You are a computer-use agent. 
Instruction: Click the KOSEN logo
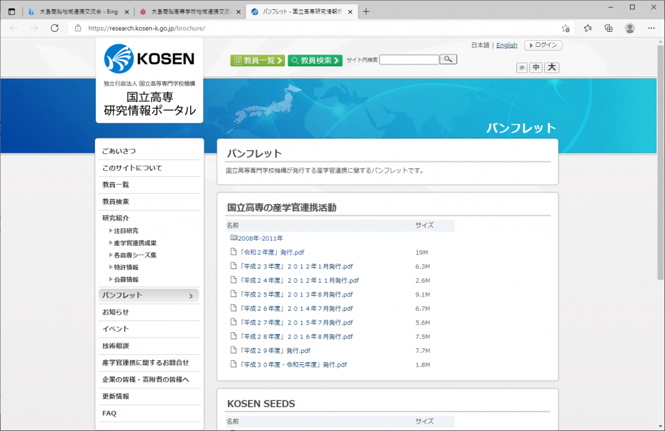click(x=149, y=59)
